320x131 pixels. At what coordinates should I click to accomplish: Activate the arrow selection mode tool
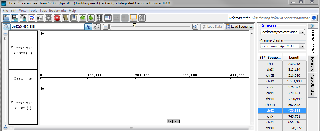pos(88,27)
